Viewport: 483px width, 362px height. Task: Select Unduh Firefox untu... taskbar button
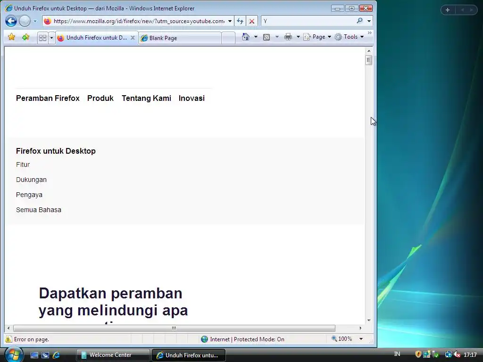pos(189,355)
